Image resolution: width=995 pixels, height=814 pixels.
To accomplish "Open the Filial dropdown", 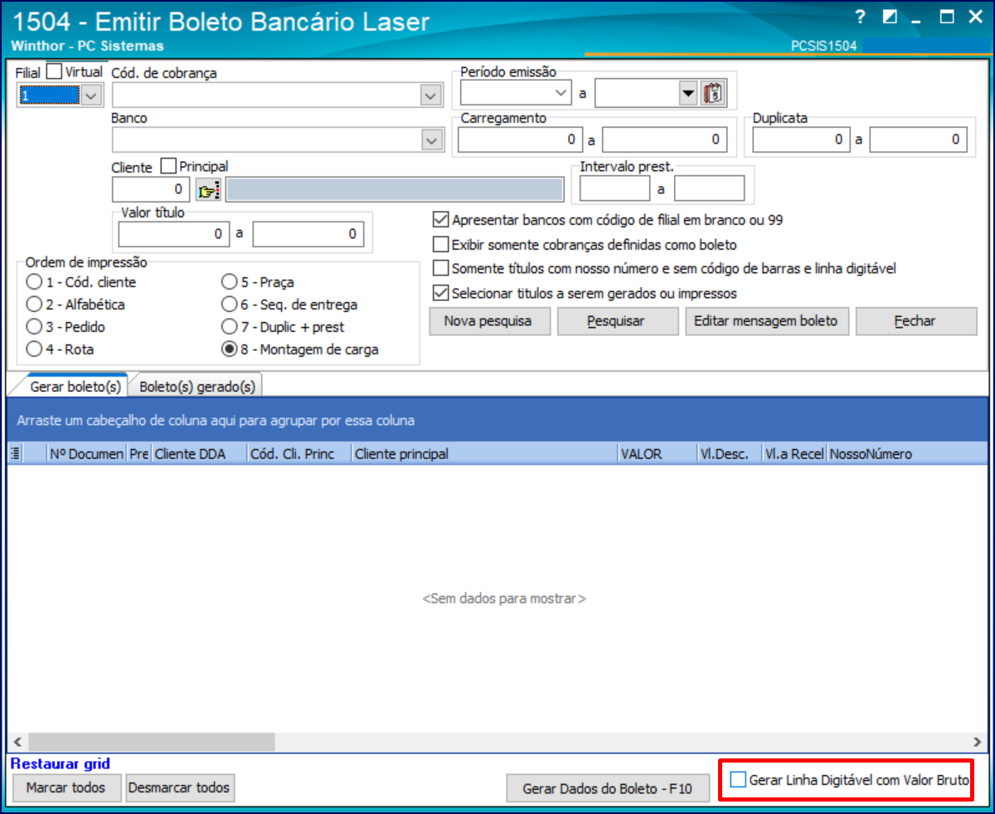I will 90,96.
